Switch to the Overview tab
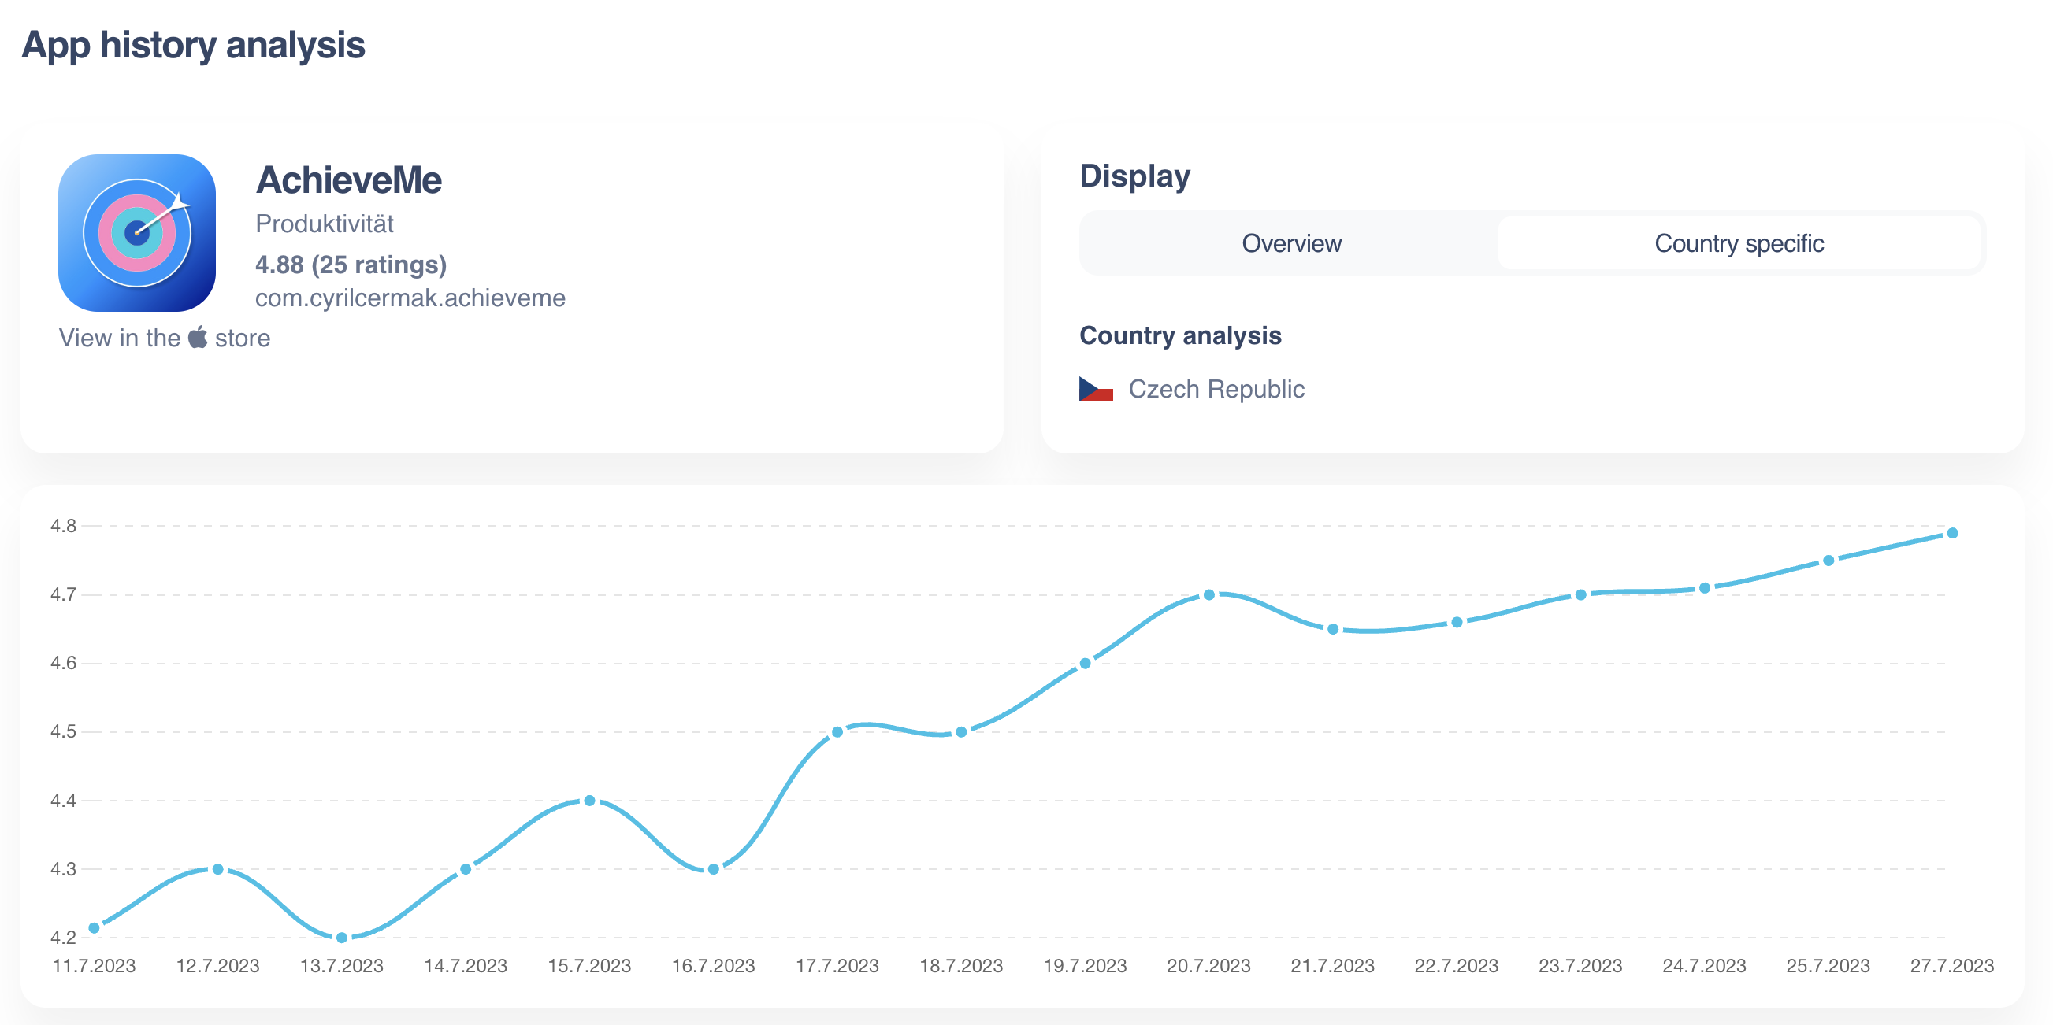2053x1025 pixels. click(1290, 243)
